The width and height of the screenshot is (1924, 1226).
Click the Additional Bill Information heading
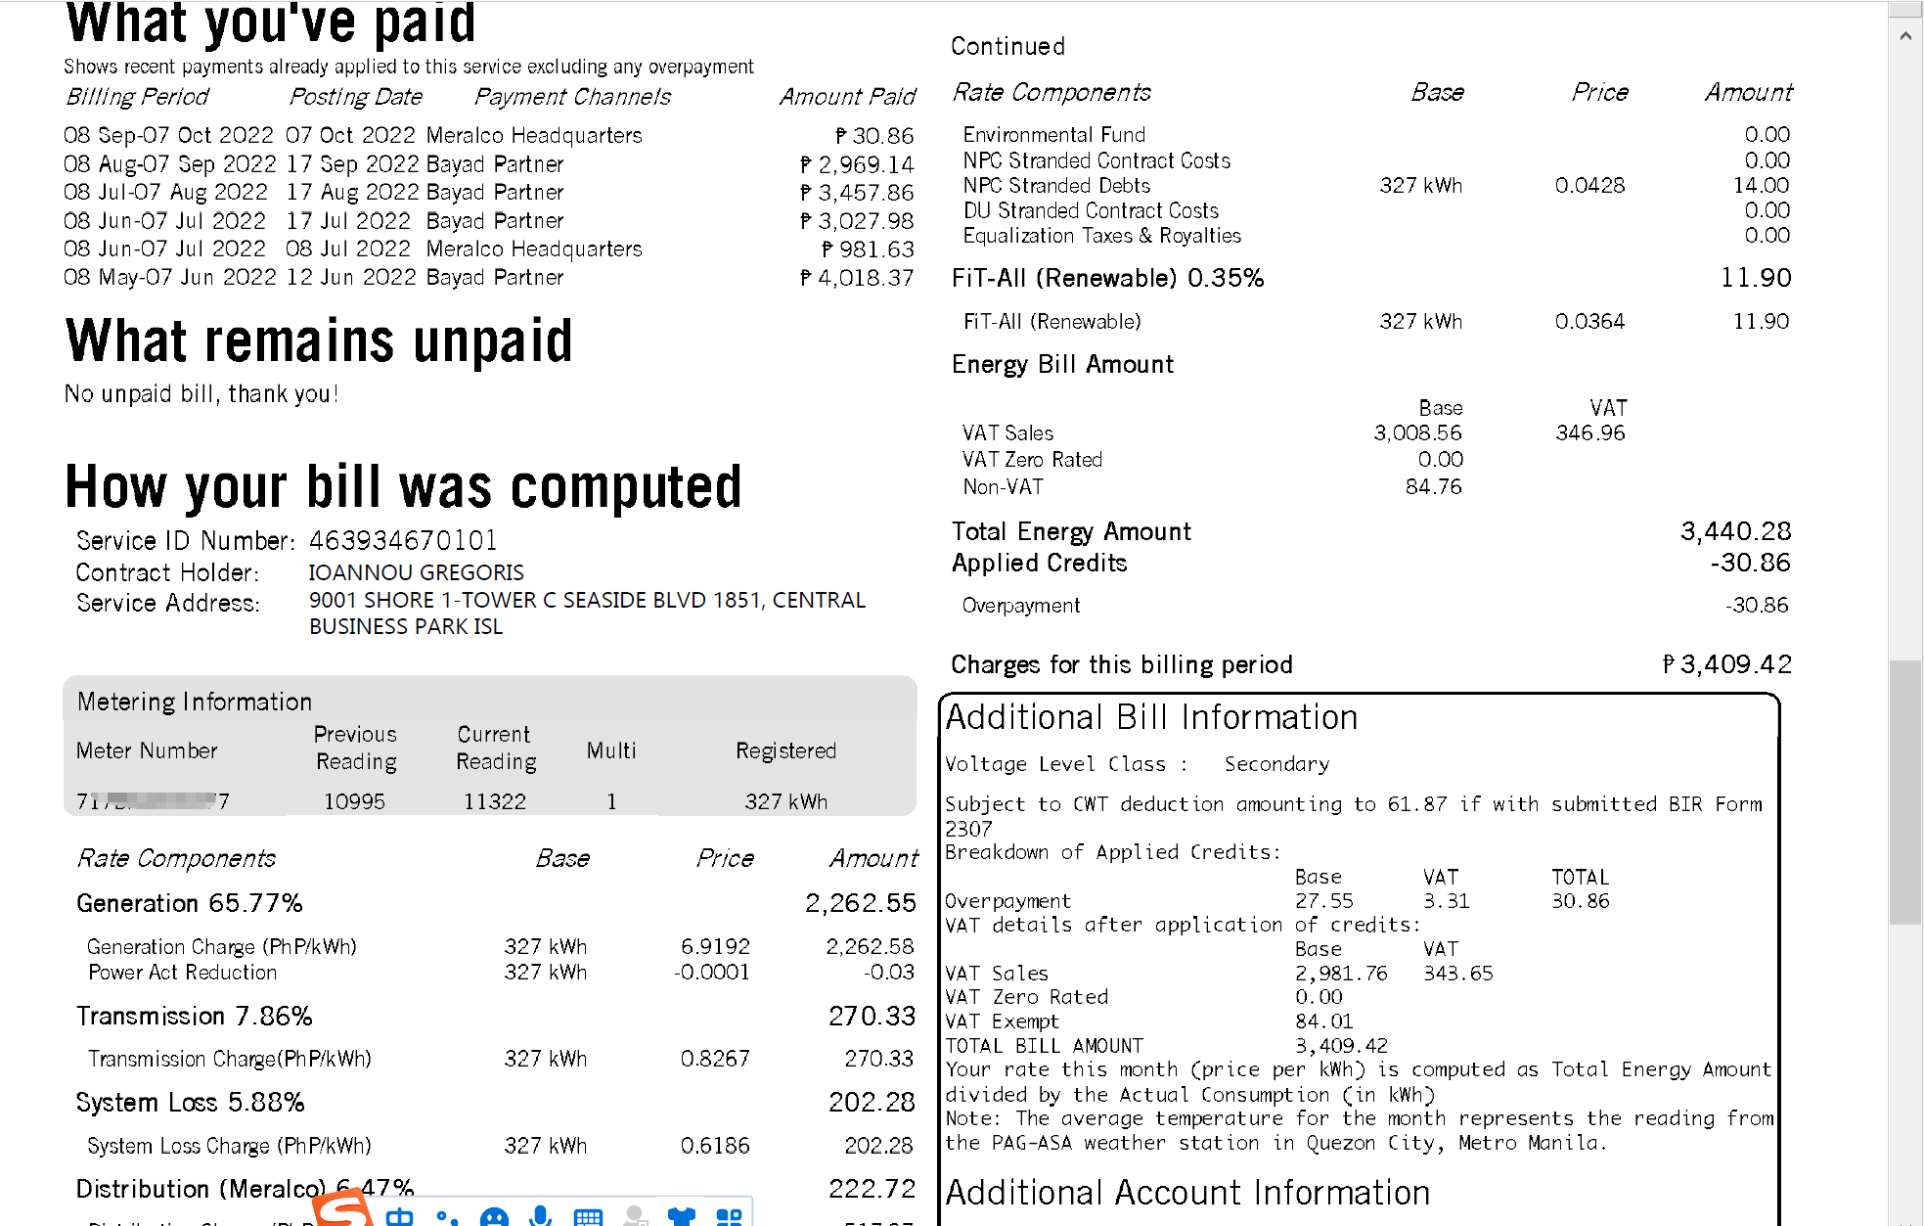1151,717
